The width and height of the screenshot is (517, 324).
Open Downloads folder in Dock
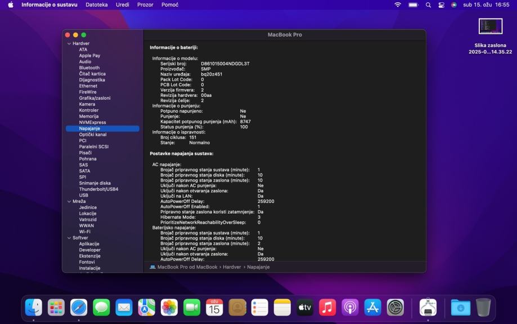461,308
